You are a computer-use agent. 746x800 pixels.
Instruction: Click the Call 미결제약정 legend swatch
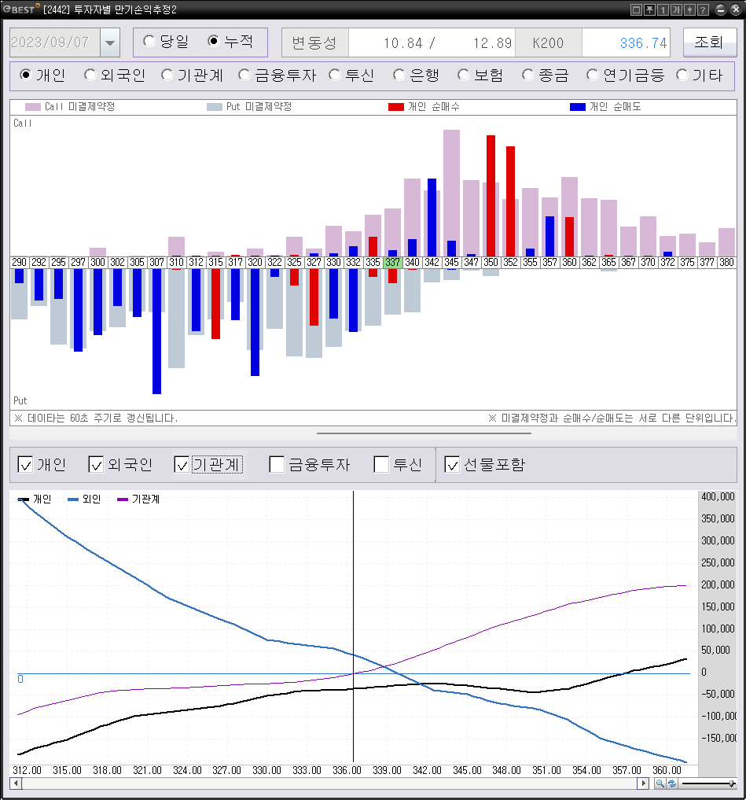pyautogui.click(x=33, y=107)
